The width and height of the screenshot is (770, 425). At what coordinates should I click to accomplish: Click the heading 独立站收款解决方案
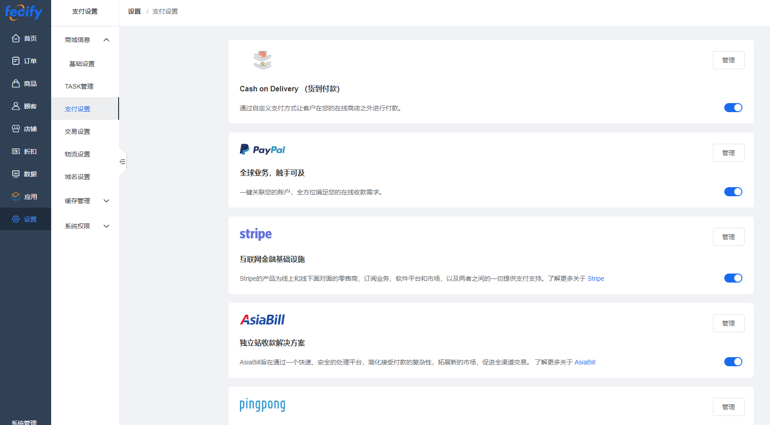click(x=272, y=343)
